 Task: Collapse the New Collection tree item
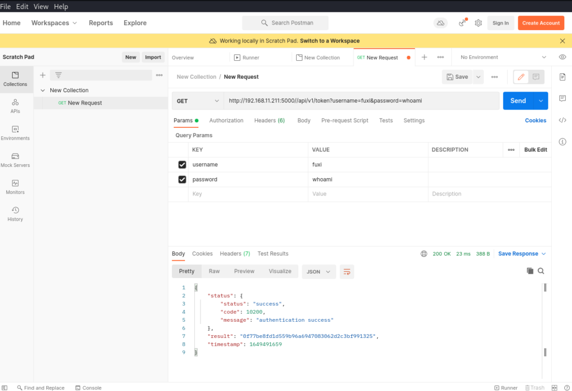click(42, 90)
